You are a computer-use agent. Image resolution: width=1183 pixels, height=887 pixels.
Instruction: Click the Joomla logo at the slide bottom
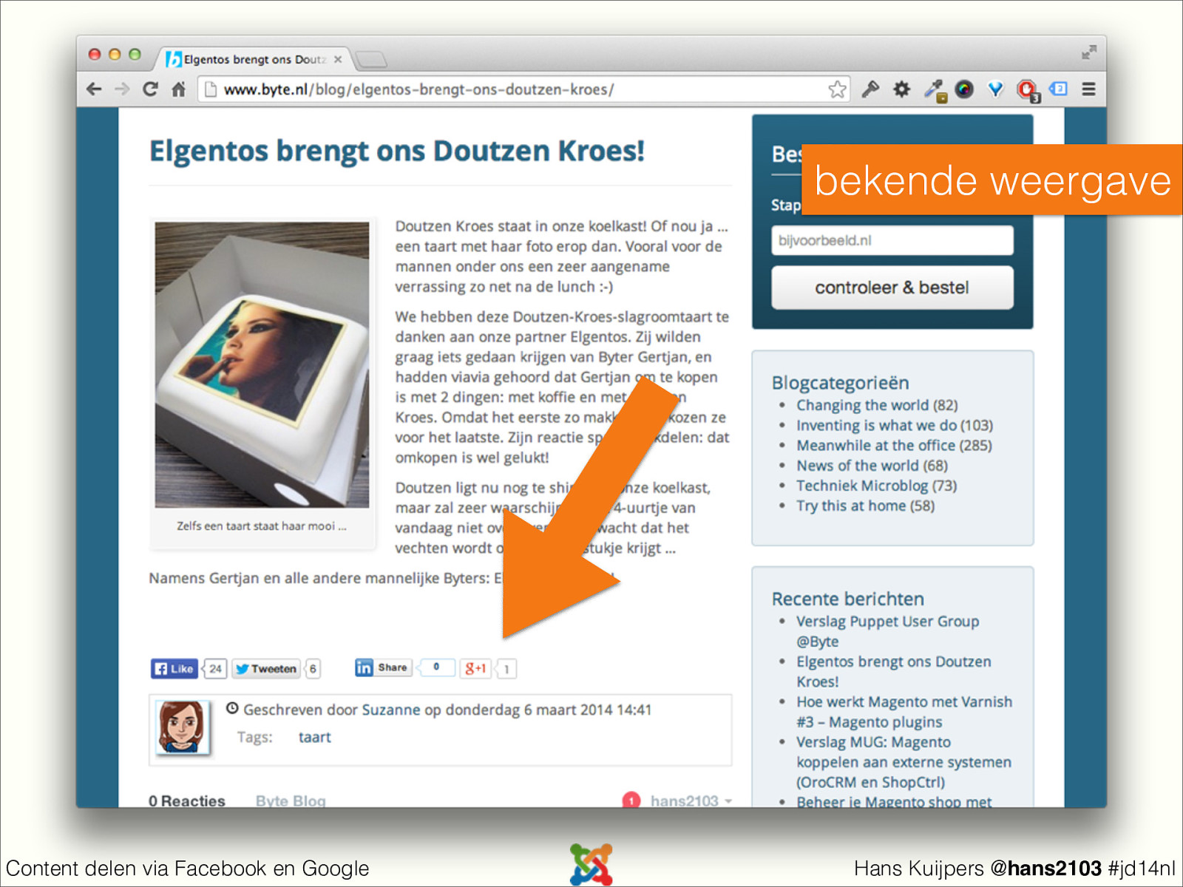(591, 864)
